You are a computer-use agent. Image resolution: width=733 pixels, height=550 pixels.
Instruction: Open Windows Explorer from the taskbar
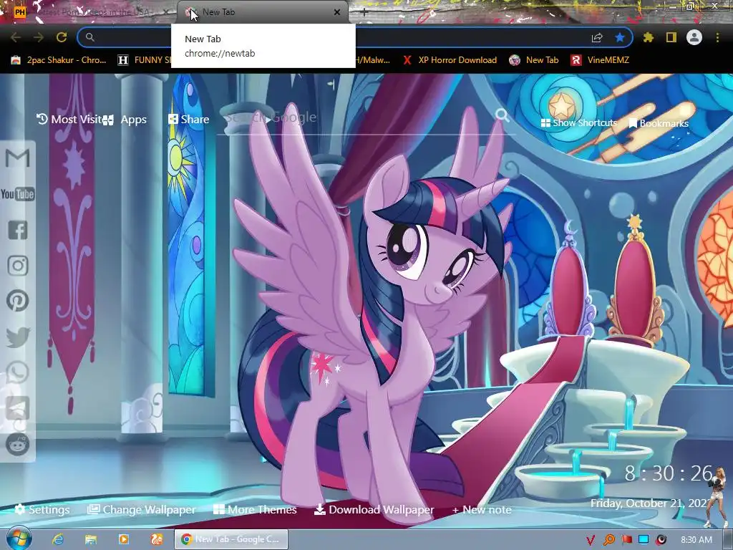[x=91, y=539]
